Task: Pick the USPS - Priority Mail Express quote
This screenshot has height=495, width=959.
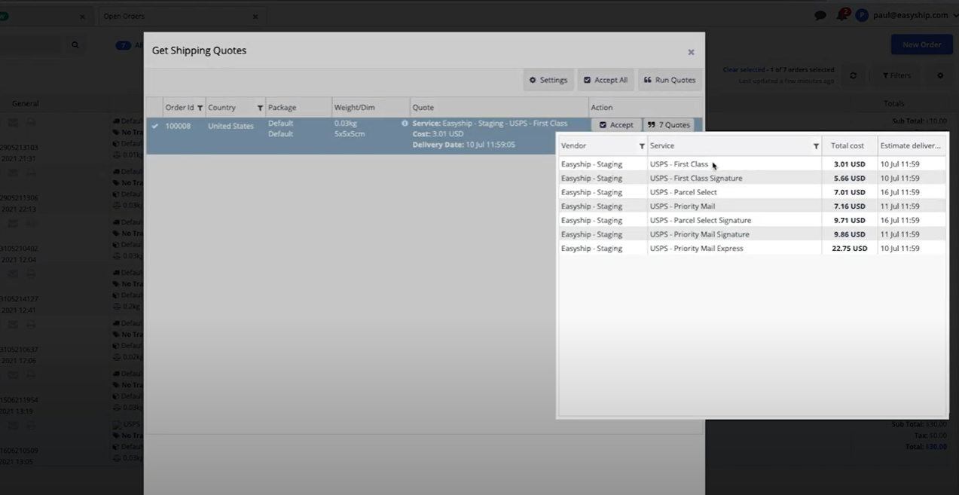Action: (753, 248)
